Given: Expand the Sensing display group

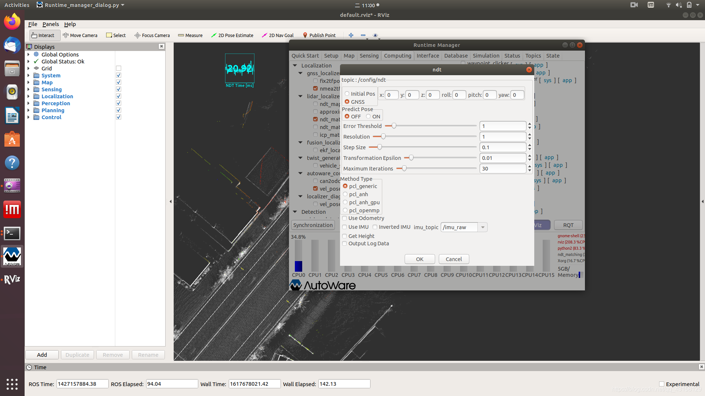Looking at the screenshot, I should click(28, 89).
